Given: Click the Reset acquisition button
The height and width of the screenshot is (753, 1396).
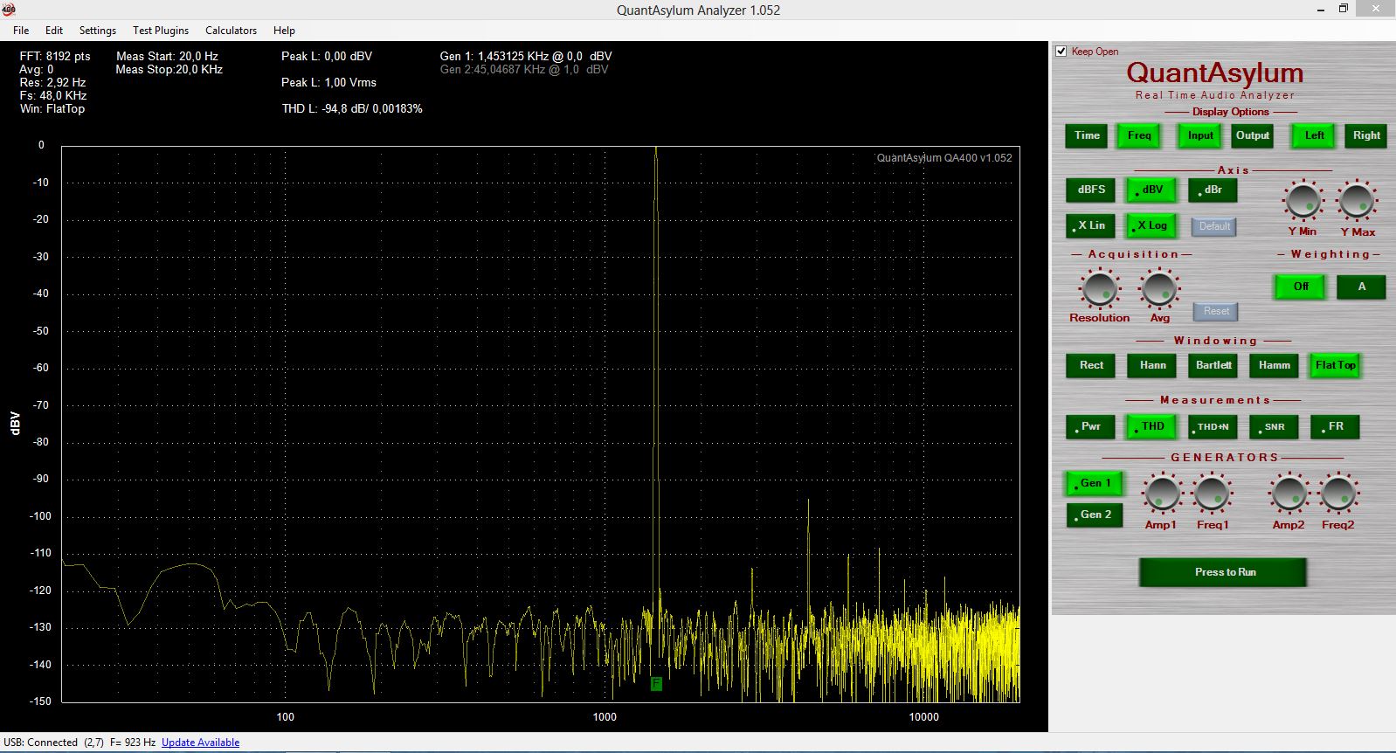Looking at the screenshot, I should coord(1216,311).
